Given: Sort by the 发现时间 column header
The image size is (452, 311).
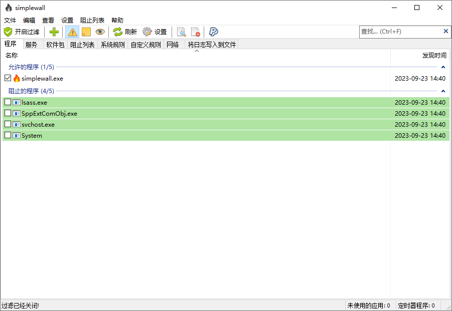Looking at the screenshot, I should tap(434, 56).
